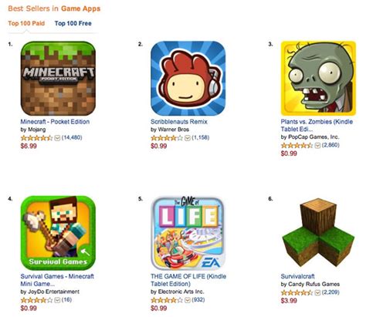Open the Scribblenauts Remix app icon

point(188,79)
